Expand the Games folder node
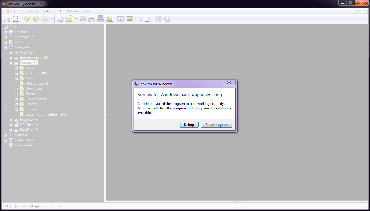Viewport: 370px width, 211px height. tap(16, 94)
